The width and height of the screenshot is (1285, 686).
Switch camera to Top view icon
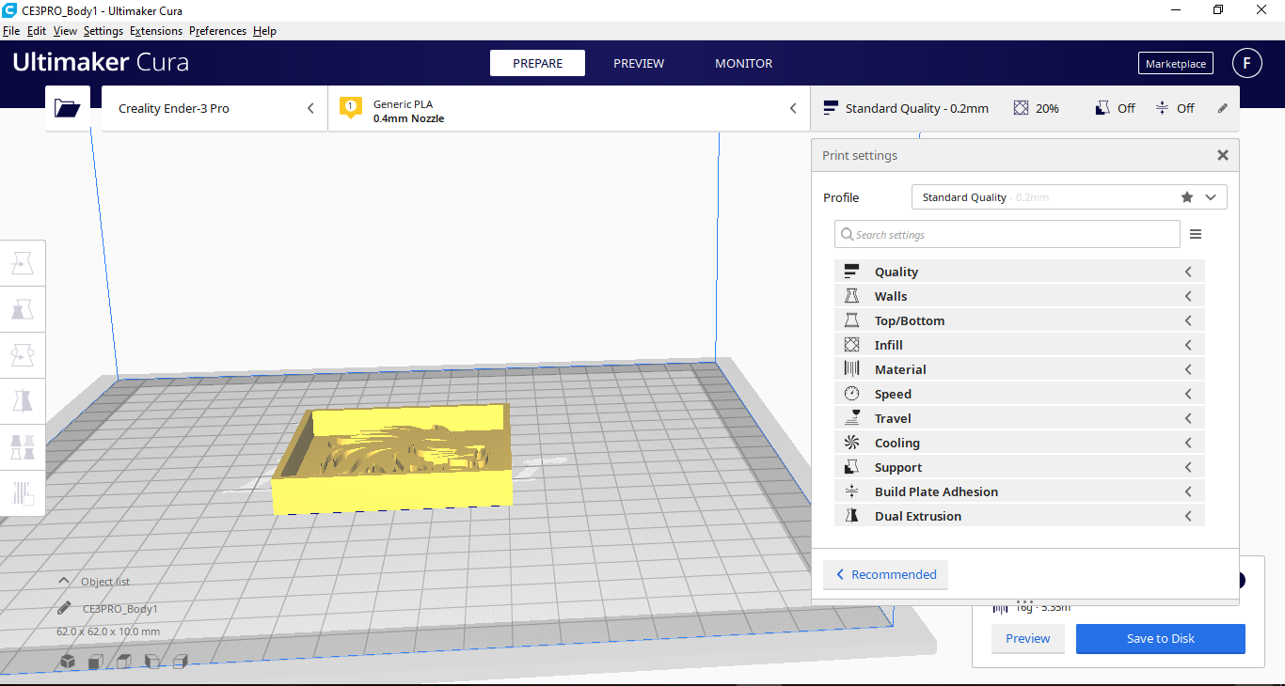coord(124,662)
